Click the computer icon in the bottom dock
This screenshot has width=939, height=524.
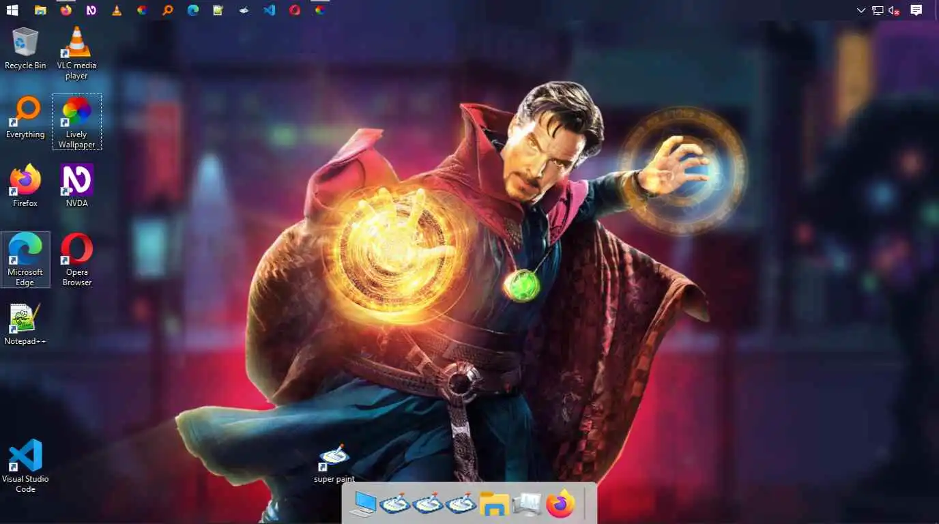(x=362, y=504)
